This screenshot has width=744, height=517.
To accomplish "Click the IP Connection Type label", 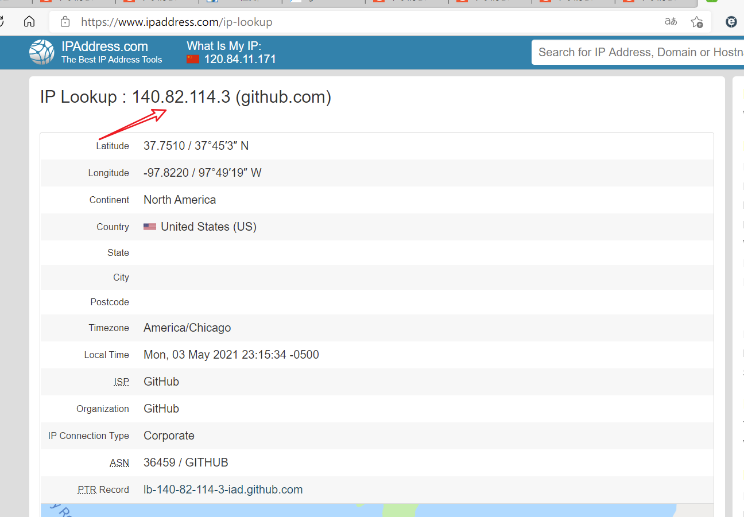I will click(x=89, y=436).
